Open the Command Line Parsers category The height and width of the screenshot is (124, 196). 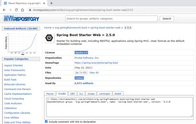pyautogui.click(x=17, y=89)
